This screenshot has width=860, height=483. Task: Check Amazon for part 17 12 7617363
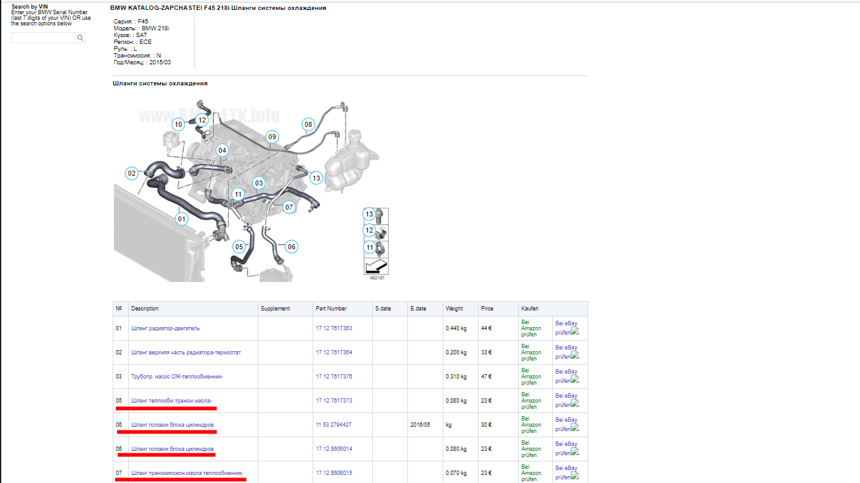531,328
